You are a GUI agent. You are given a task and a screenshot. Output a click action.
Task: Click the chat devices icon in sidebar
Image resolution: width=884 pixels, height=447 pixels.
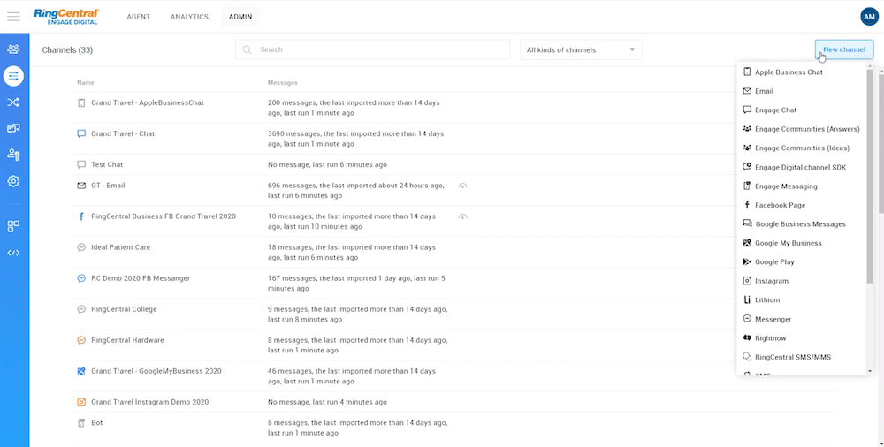[13, 129]
